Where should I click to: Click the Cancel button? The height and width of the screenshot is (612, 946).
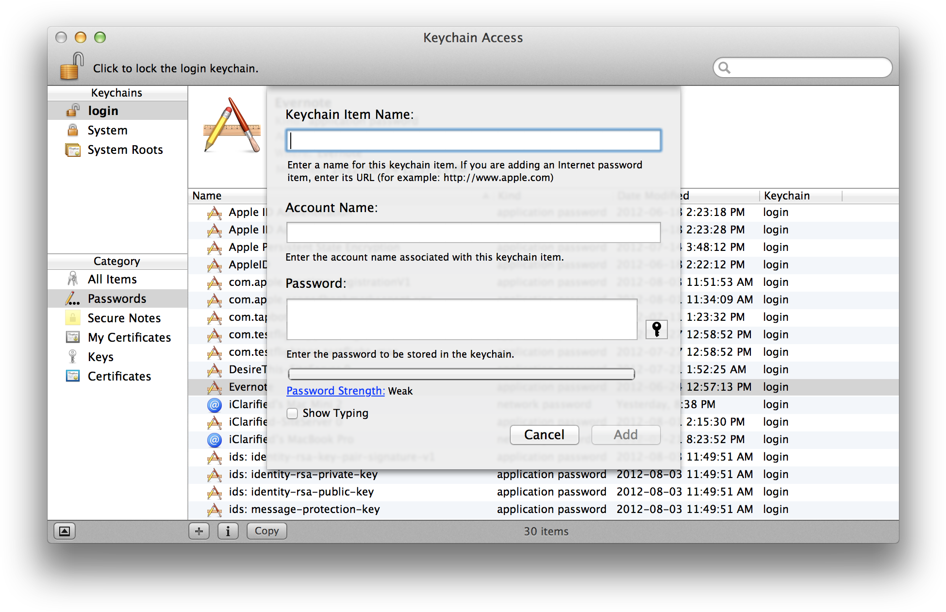[544, 435]
